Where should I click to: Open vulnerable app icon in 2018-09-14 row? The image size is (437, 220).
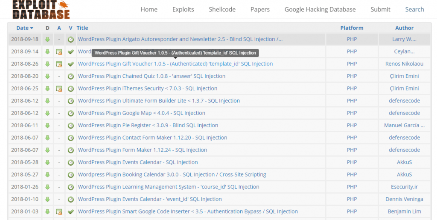point(59,52)
